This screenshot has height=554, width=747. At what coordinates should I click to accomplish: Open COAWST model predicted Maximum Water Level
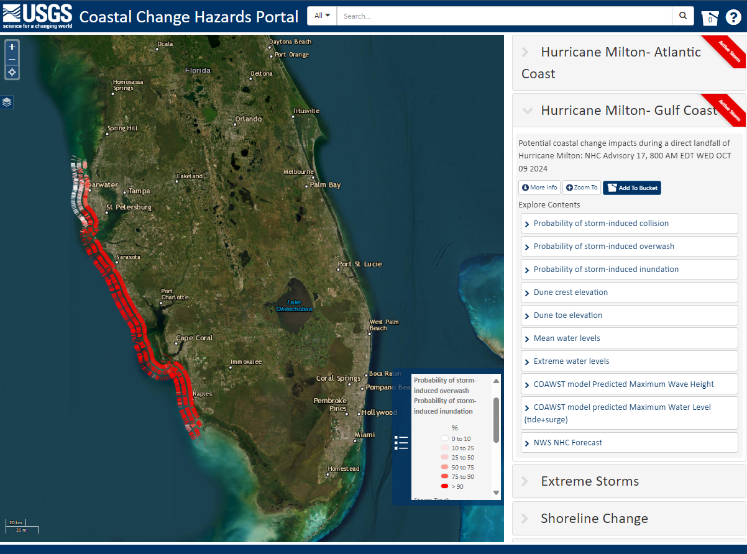tap(629, 413)
